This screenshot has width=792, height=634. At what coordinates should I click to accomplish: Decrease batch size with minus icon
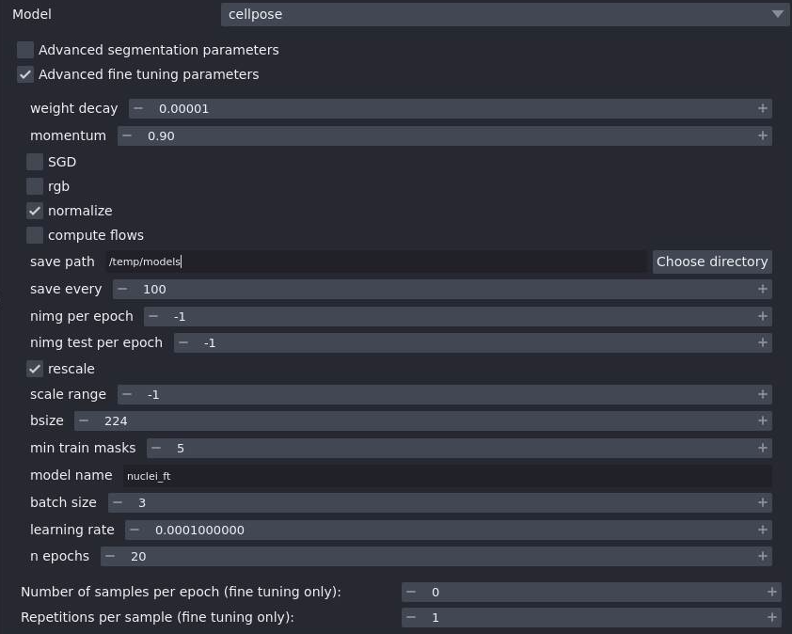click(118, 502)
